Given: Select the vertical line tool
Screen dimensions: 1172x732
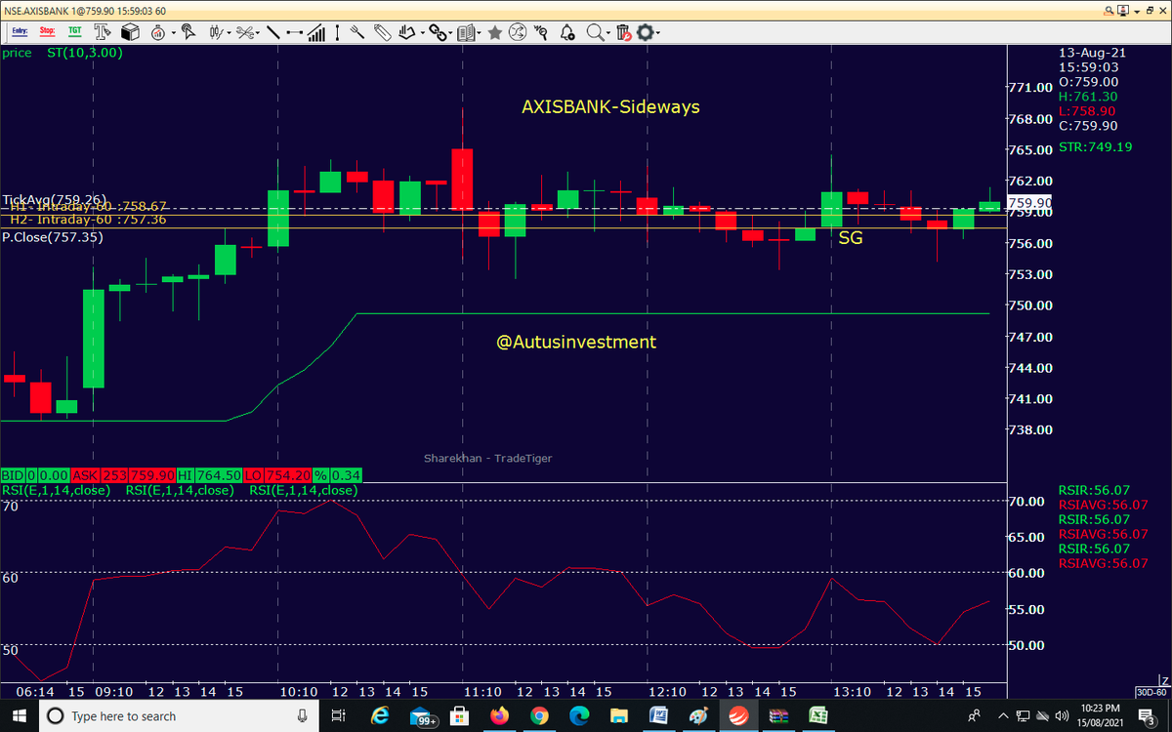Looking at the screenshot, I should tap(337, 32).
